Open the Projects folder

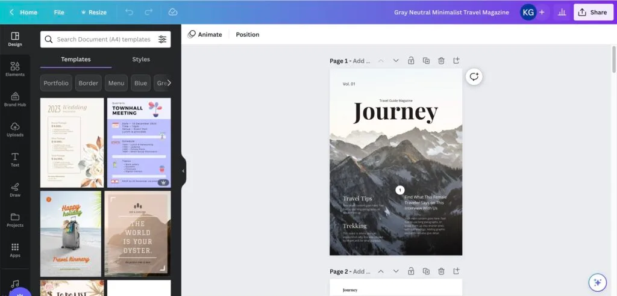15,220
